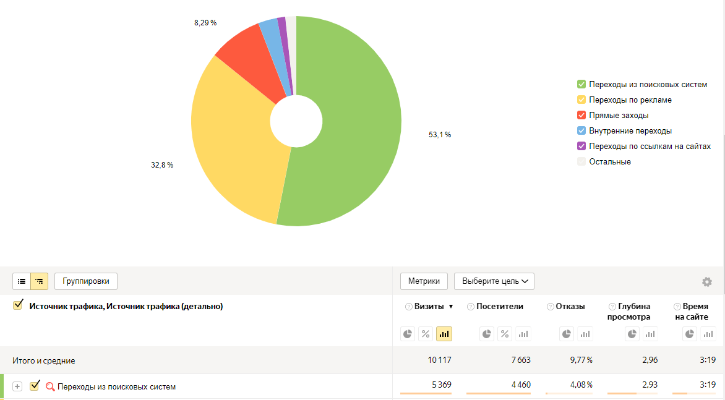Click pie chart icon under Посетители
Image resolution: width=725 pixels, height=400 pixels.
pyautogui.click(x=487, y=334)
